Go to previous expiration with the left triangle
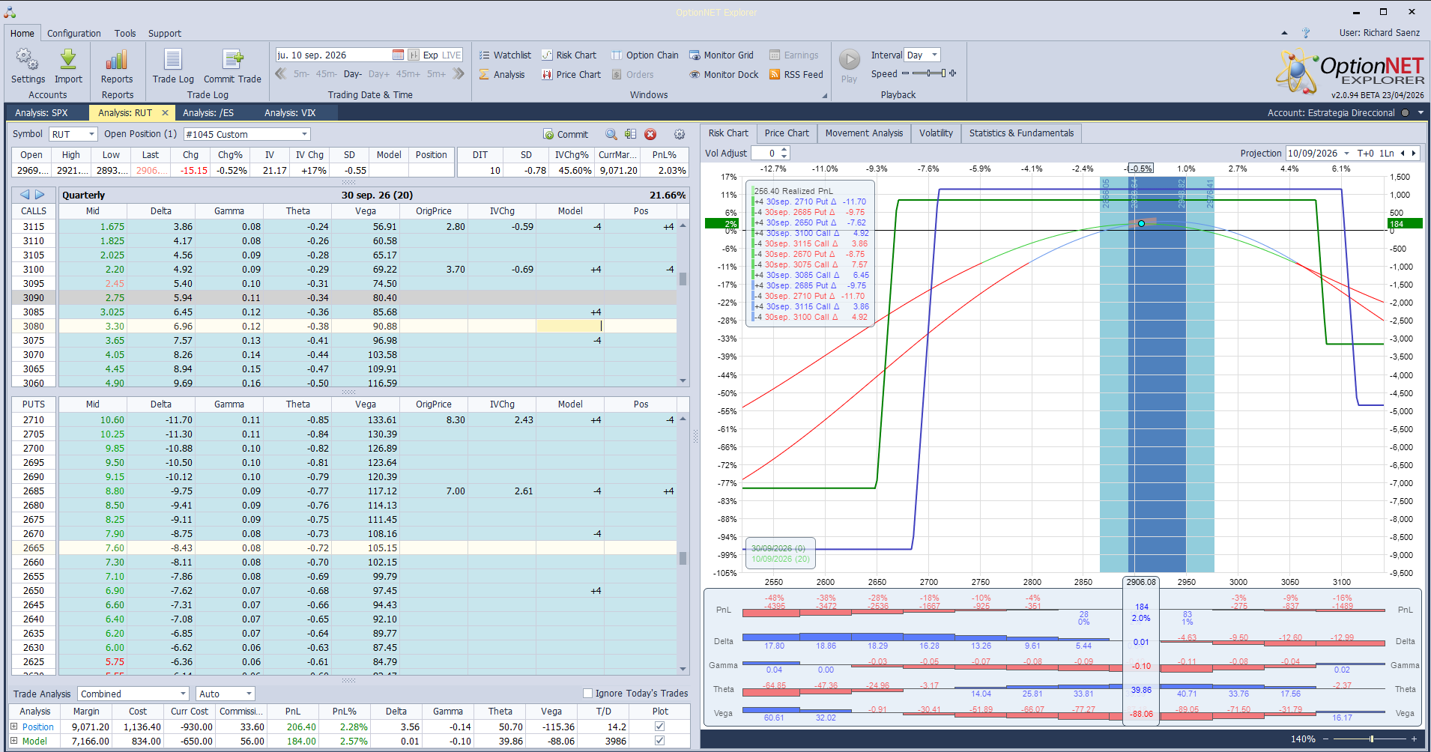1431x752 pixels. [x=25, y=195]
